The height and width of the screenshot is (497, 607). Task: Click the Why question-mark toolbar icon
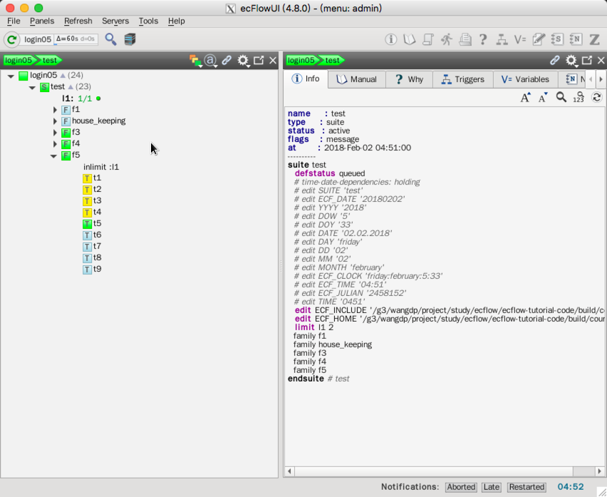coord(483,39)
